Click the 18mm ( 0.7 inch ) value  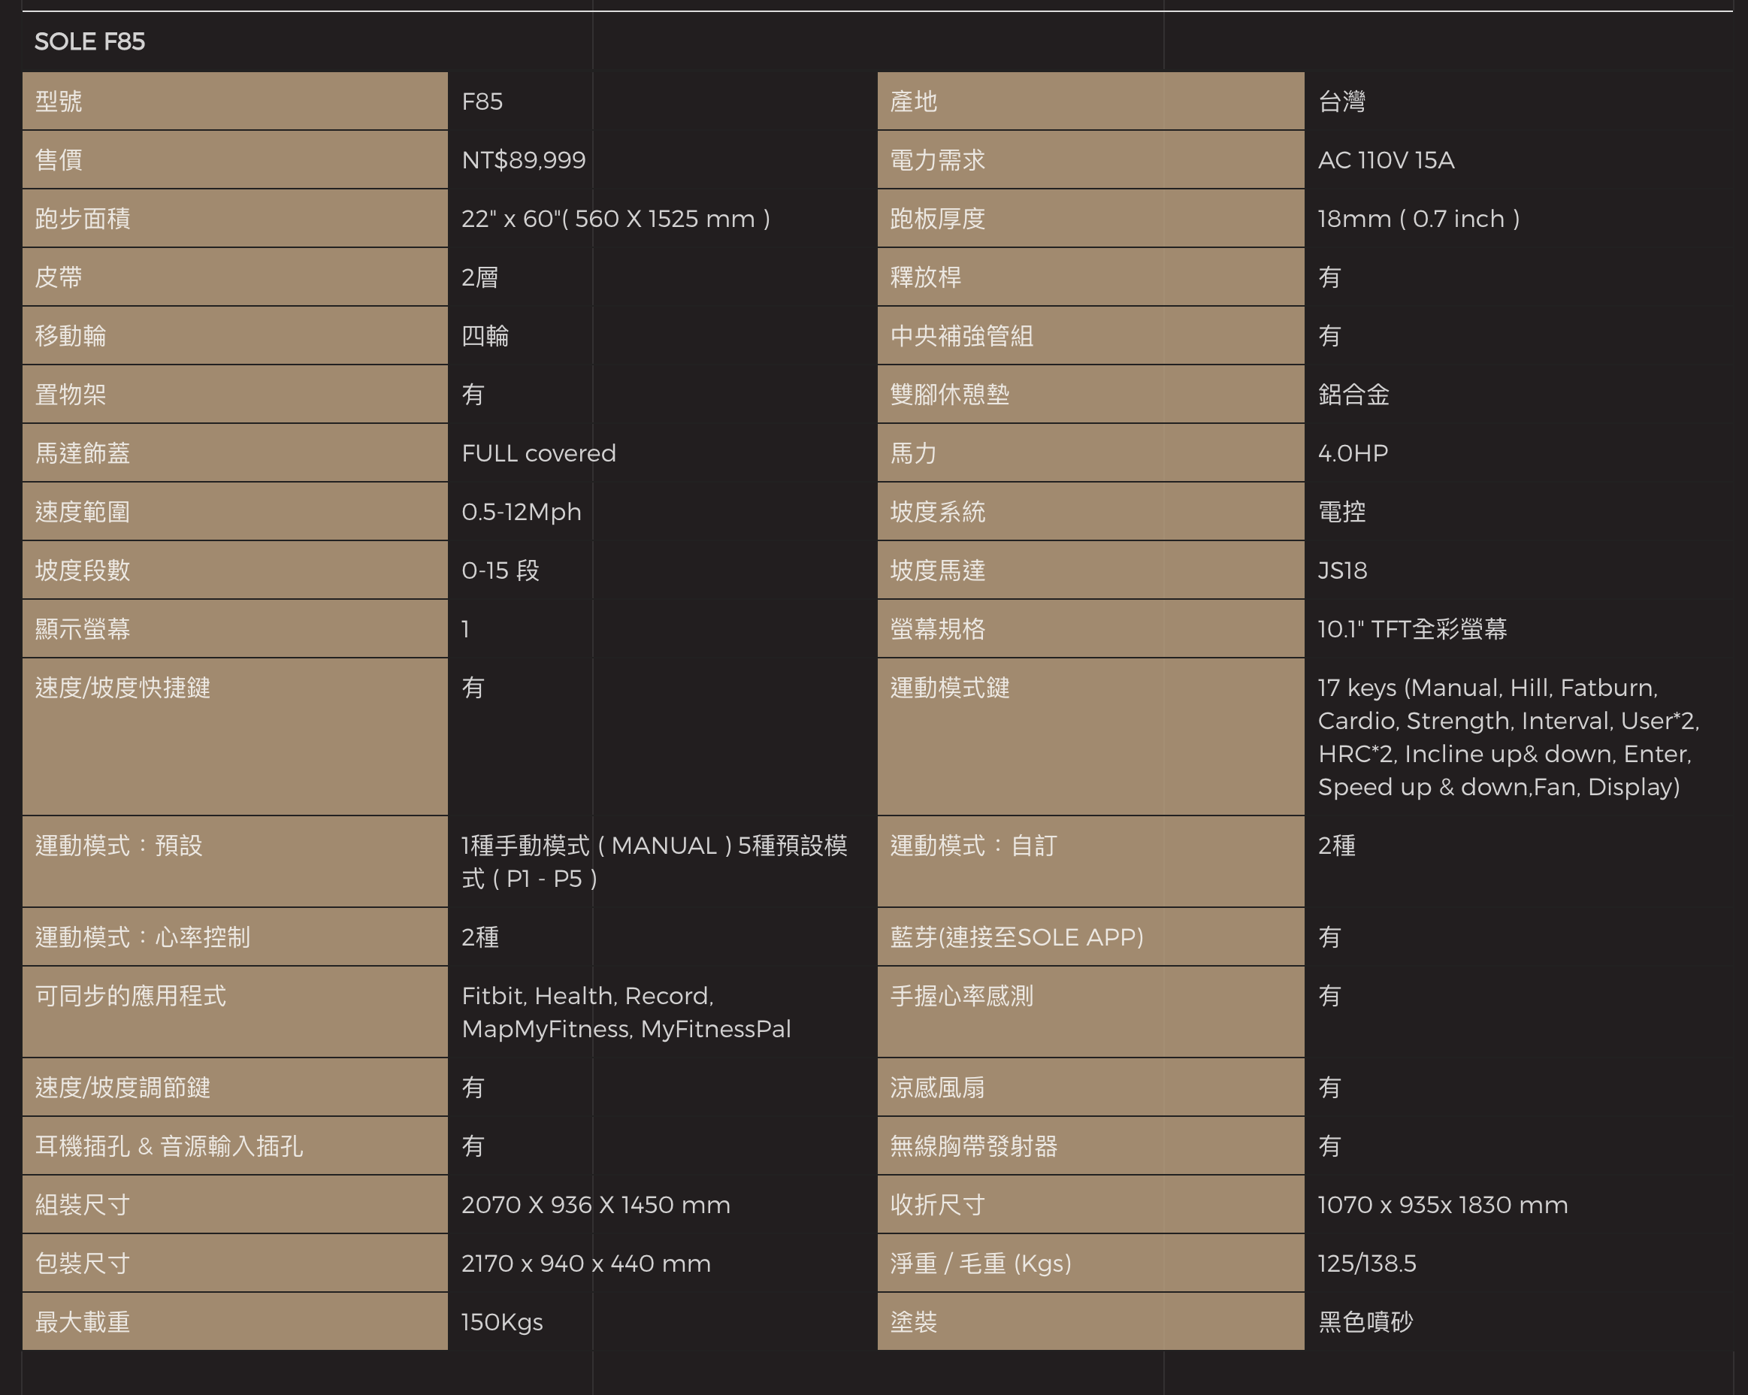point(1418,219)
